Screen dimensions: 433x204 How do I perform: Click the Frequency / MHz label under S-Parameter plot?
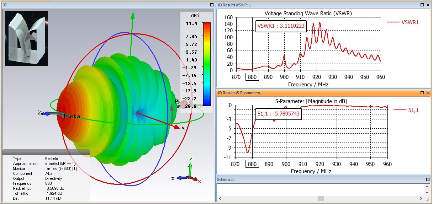(x=311, y=171)
